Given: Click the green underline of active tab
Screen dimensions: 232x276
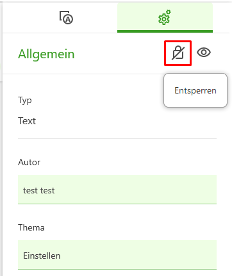Looking at the screenshot, I should (x=165, y=31).
